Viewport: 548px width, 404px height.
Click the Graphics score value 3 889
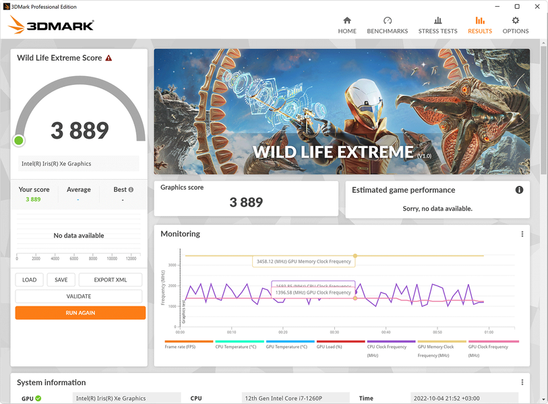coord(246,202)
